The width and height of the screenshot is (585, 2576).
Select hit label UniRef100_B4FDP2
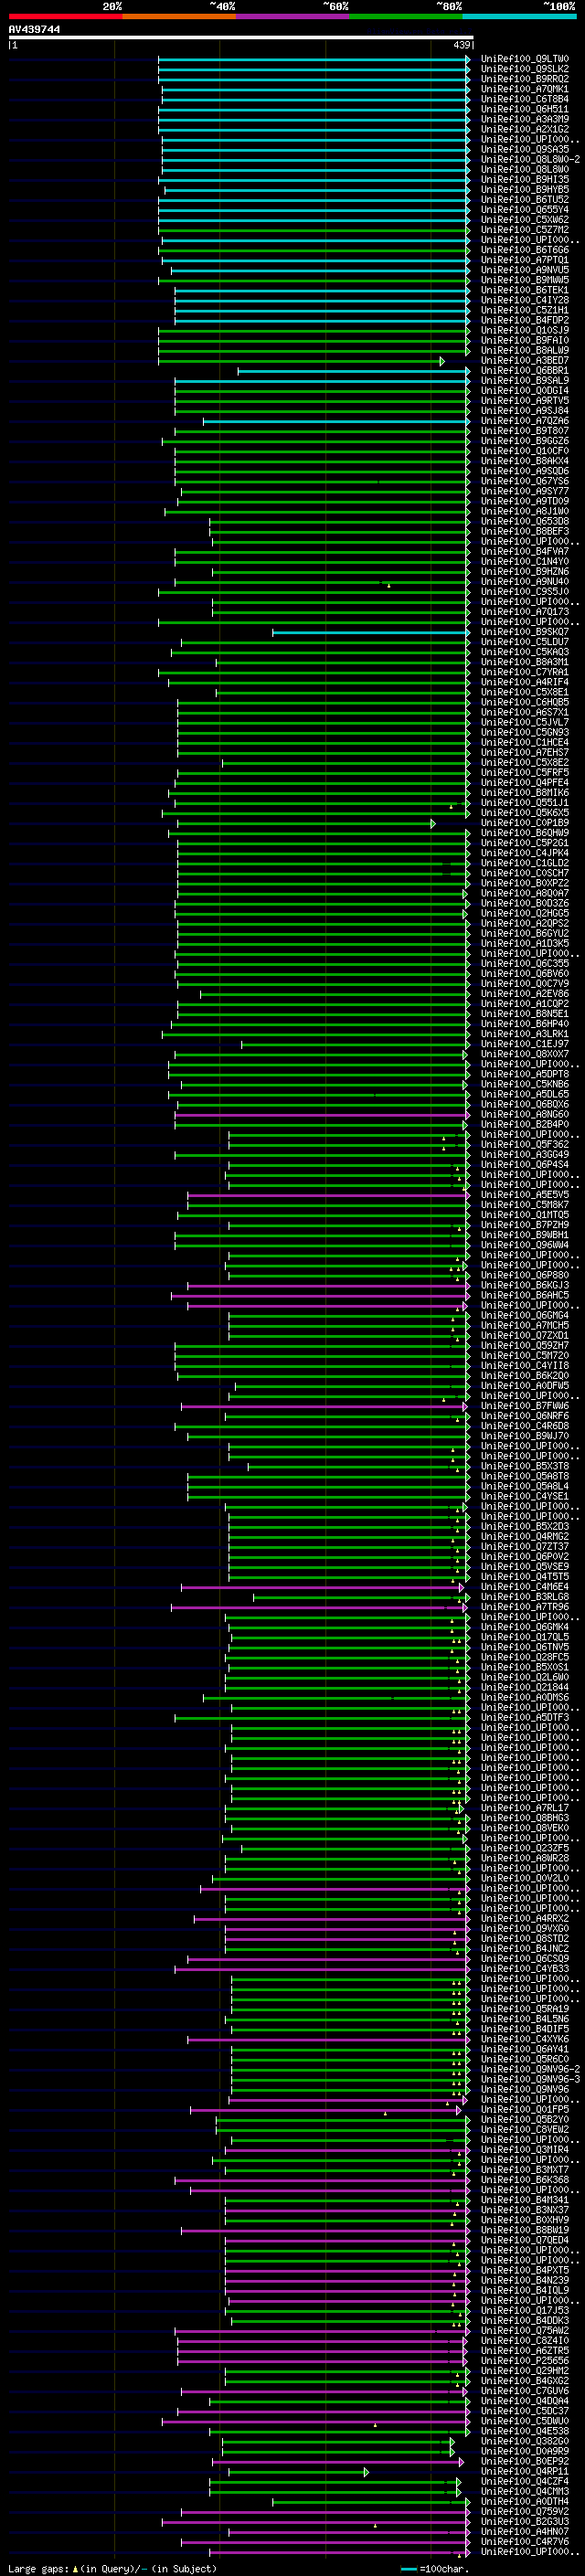coord(524,320)
